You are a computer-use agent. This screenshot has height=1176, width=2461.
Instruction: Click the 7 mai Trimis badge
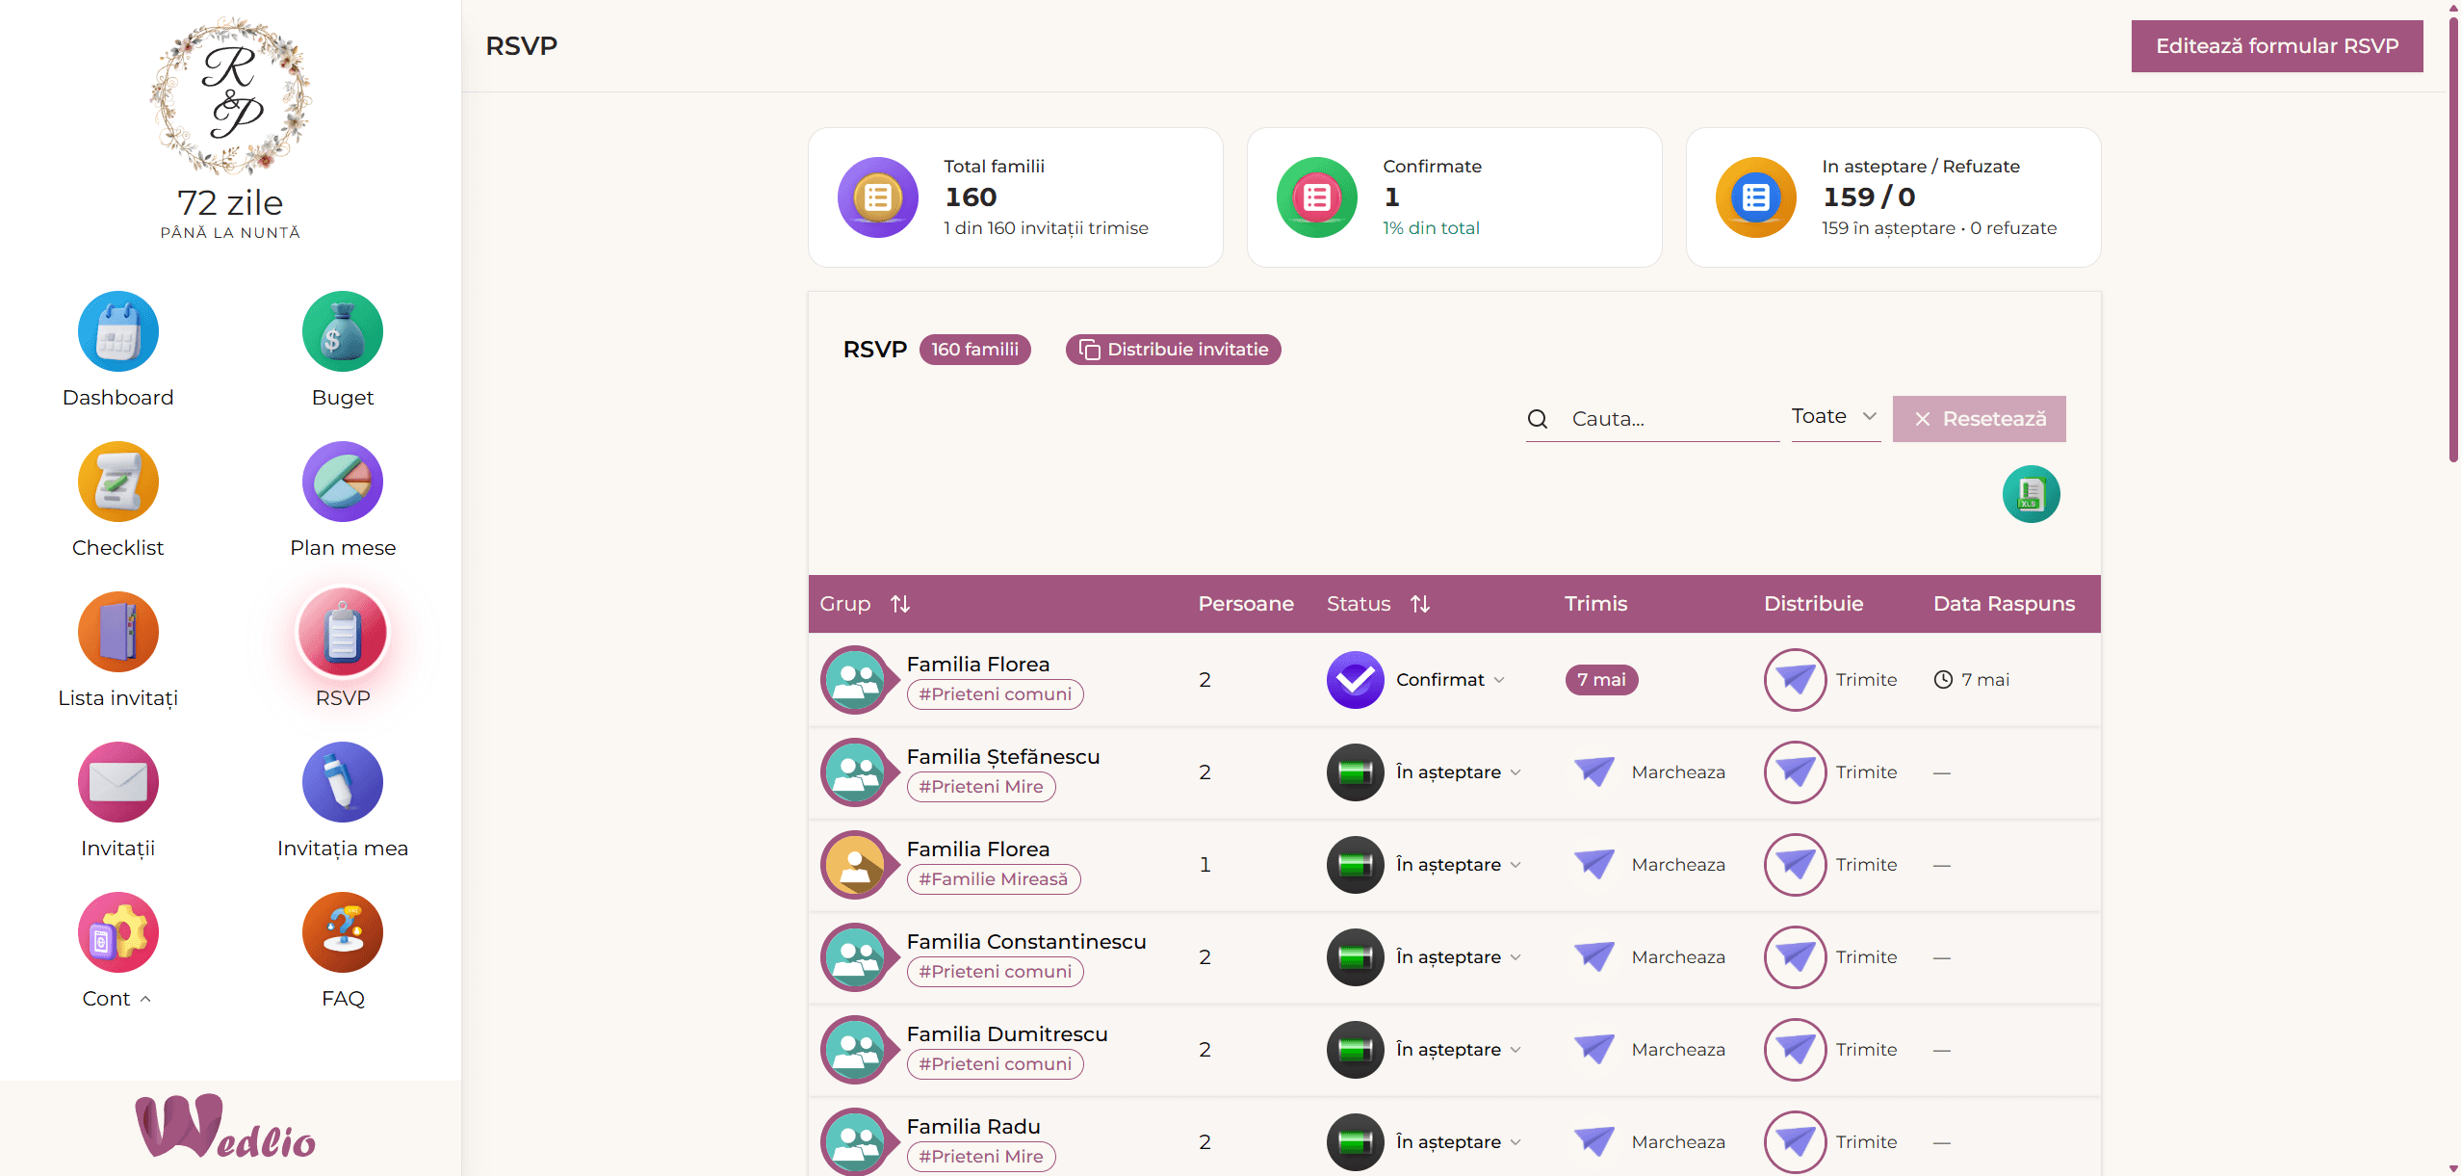click(x=1601, y=680)
